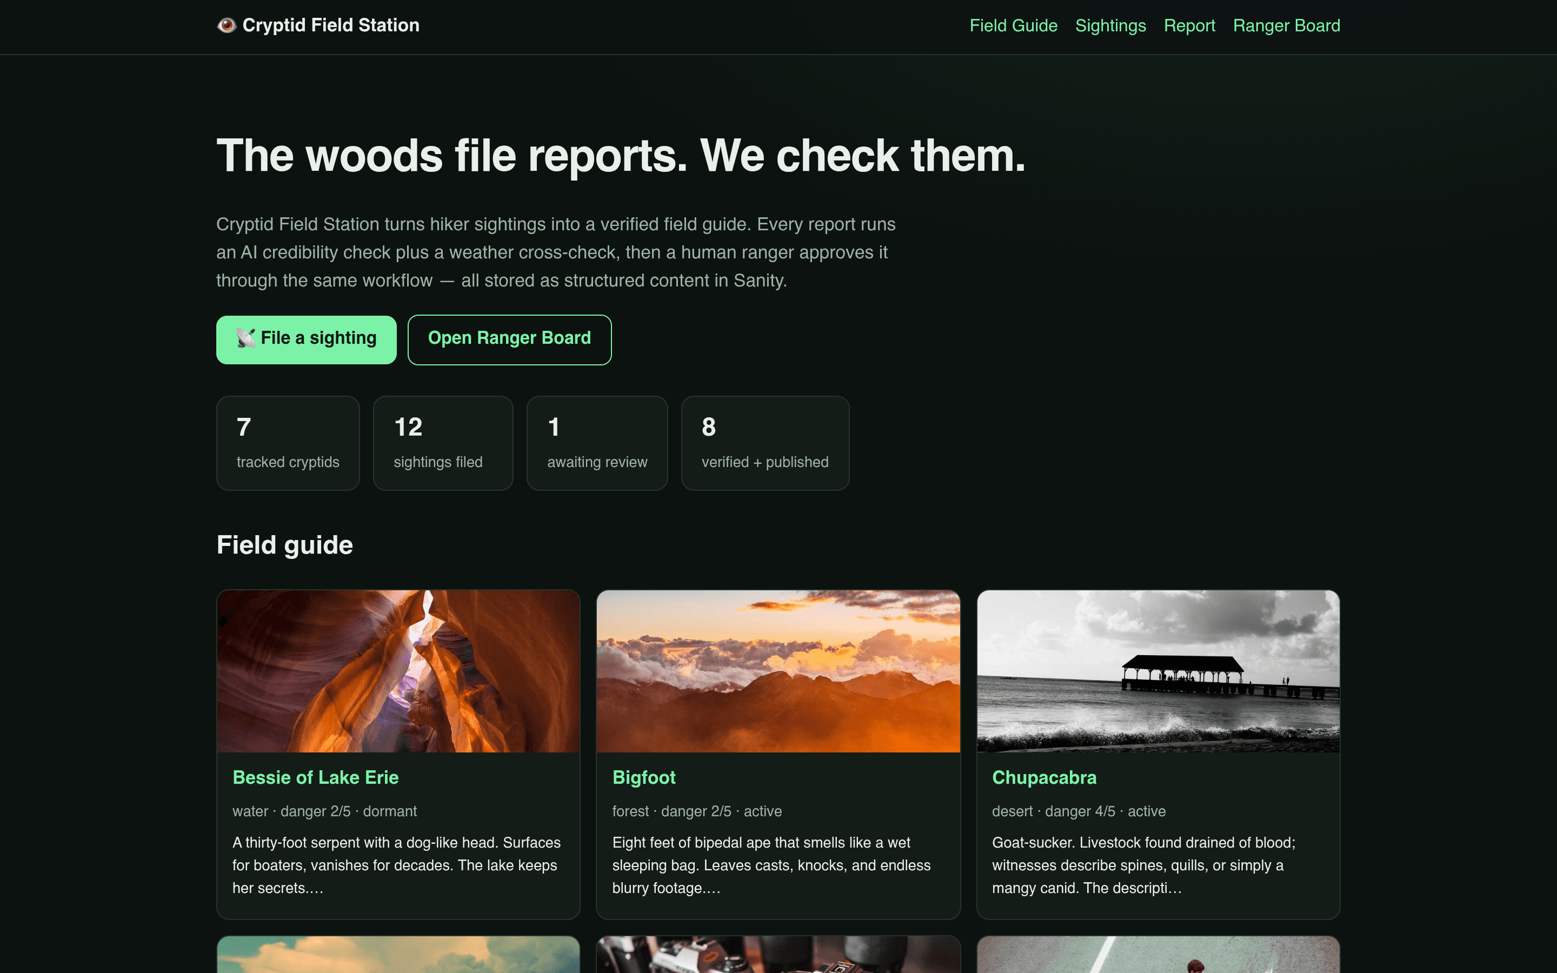This screenshot has width=1557, height=973.
Task: Click the Open Ranger Board button
Action: 510,340
